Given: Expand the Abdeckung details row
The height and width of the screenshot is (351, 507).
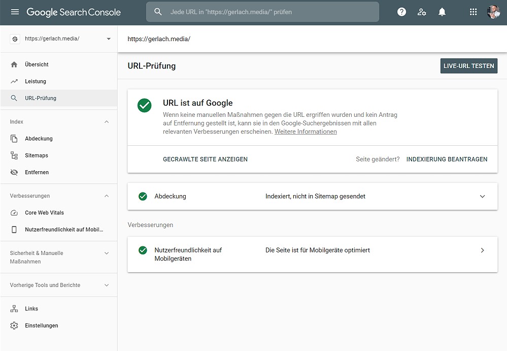Looking at the screenshot, I should coord(482,197).
